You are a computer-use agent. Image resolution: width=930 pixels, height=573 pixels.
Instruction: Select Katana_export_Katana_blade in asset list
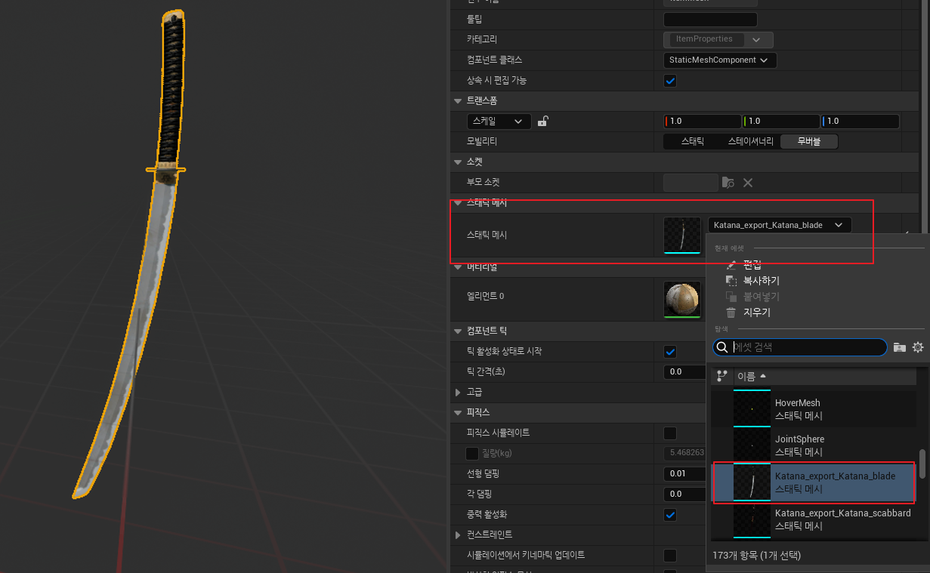[x=814, y=482]
